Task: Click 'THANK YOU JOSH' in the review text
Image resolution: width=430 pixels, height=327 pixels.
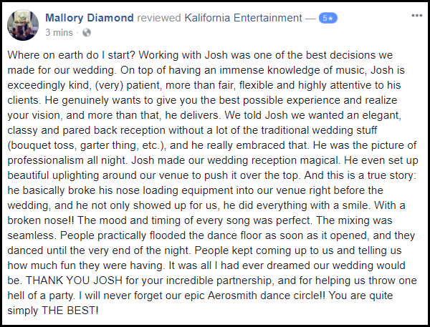Action: [74, 280]
